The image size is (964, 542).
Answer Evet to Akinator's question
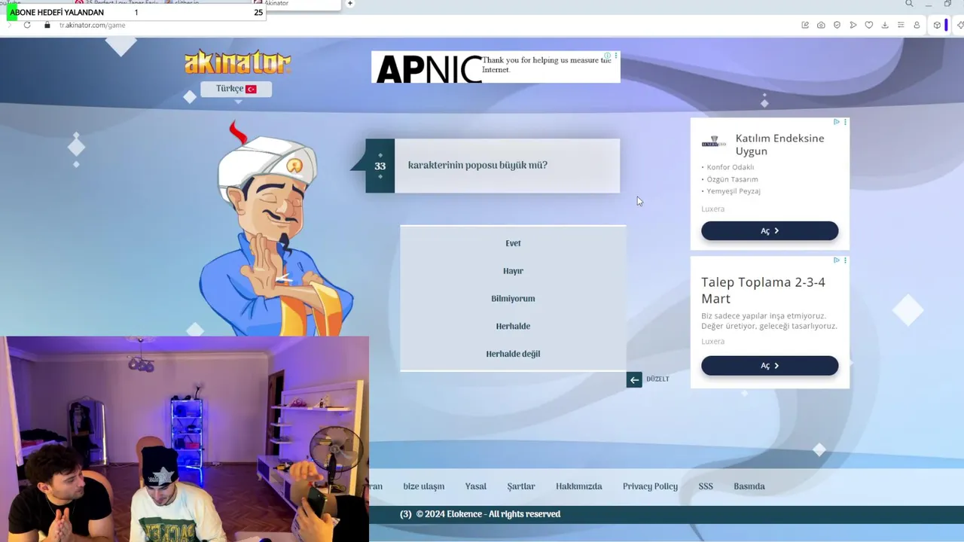513,243
